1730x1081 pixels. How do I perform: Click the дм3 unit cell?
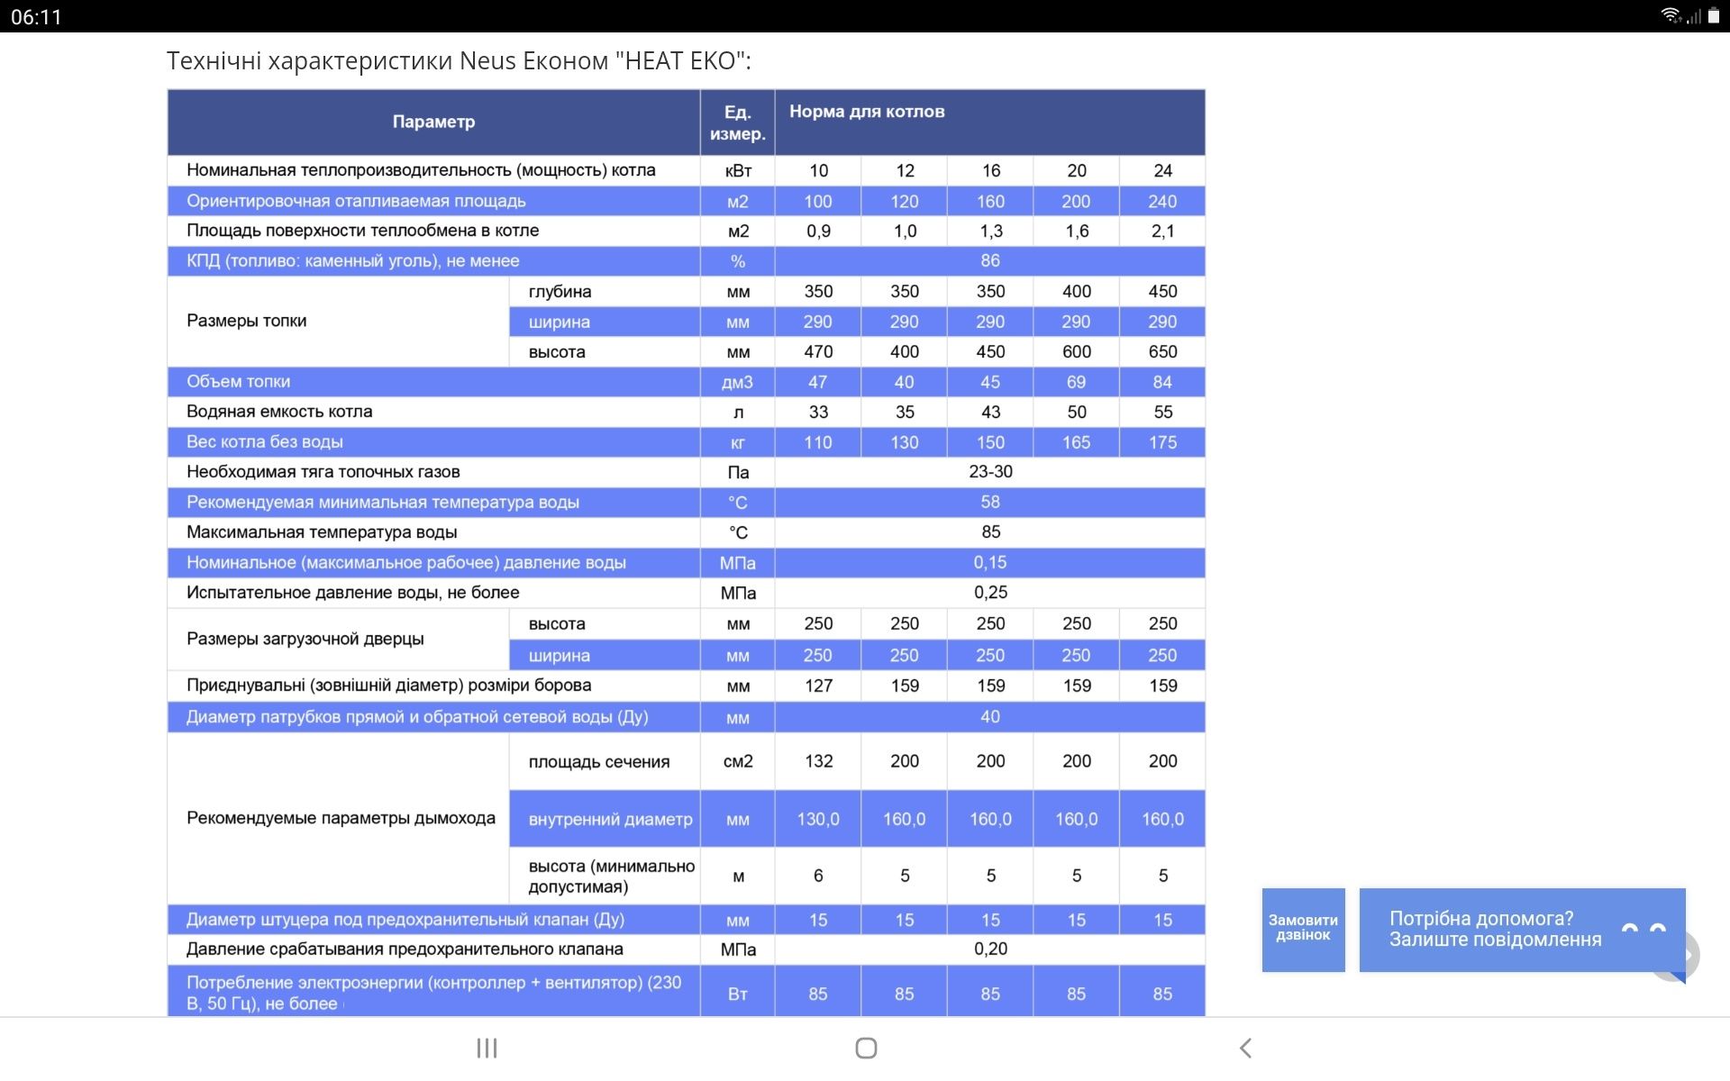[738, 382]
